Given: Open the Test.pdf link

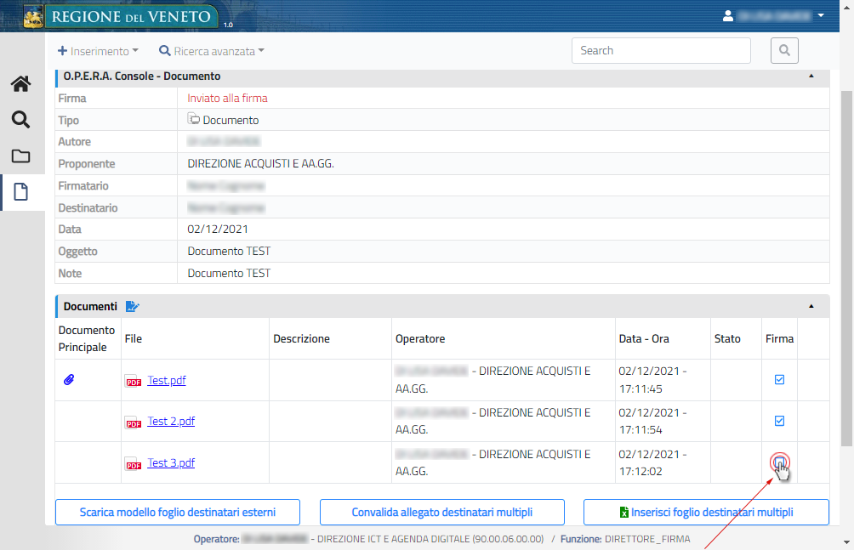Looking at the screenshot, I should pos(167,380).
